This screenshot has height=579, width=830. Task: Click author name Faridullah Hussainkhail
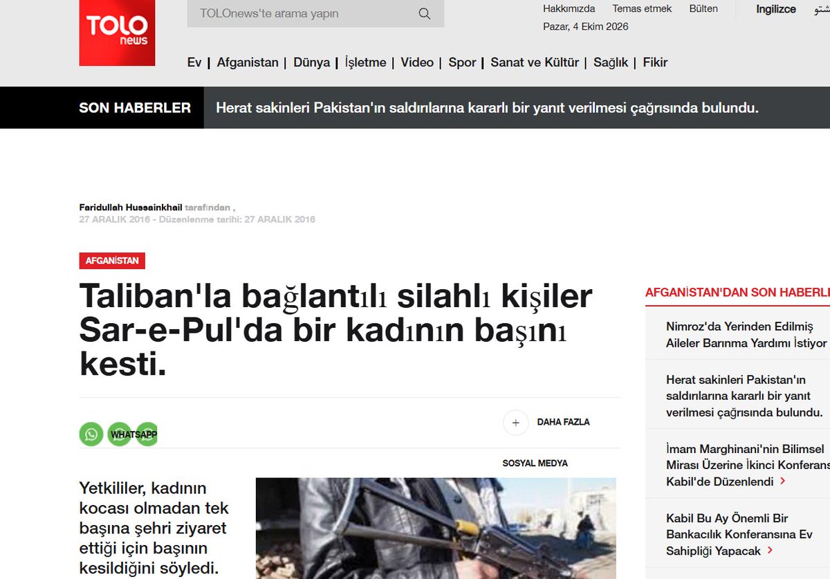pyautogui.click(x=131, y=208)
